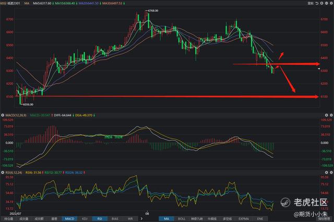Click the 6036.00 low price marker
The height and width of the screenshot is (222, 334).
click(x=29, y=105)
